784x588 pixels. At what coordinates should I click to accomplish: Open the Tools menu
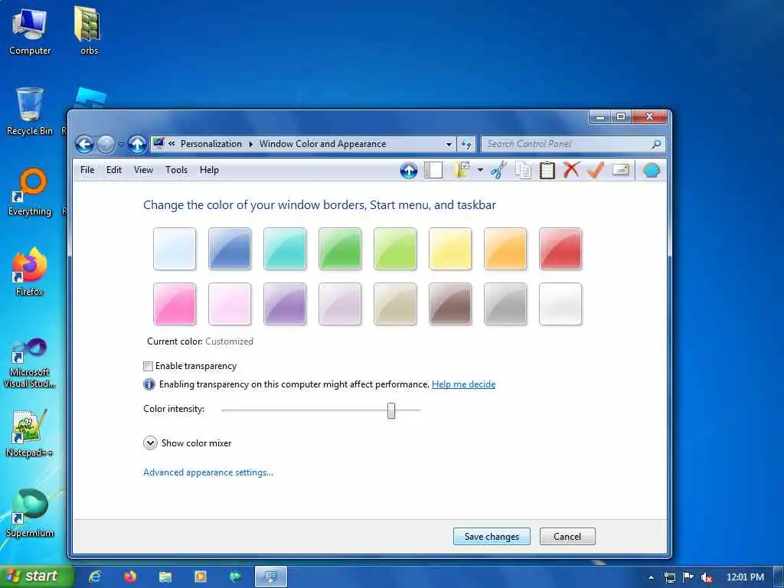point(177,170)
